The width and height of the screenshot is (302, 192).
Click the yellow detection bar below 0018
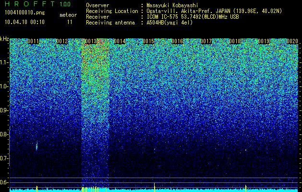click(x=246, y=188)
